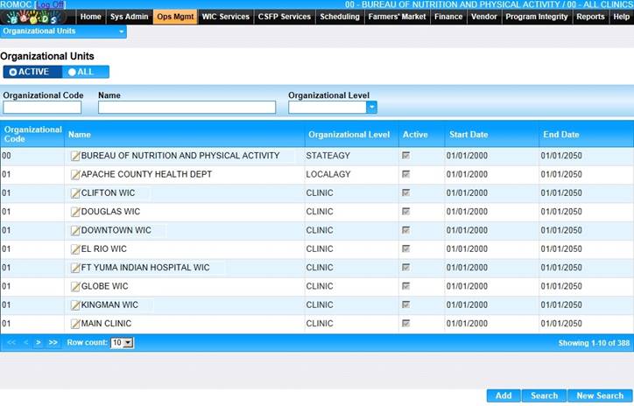Image resolution: width=634 pixels, height=406 pixels.
Task: Click edit icon next to El Rio WIC
Action: [x=74, y=249]
